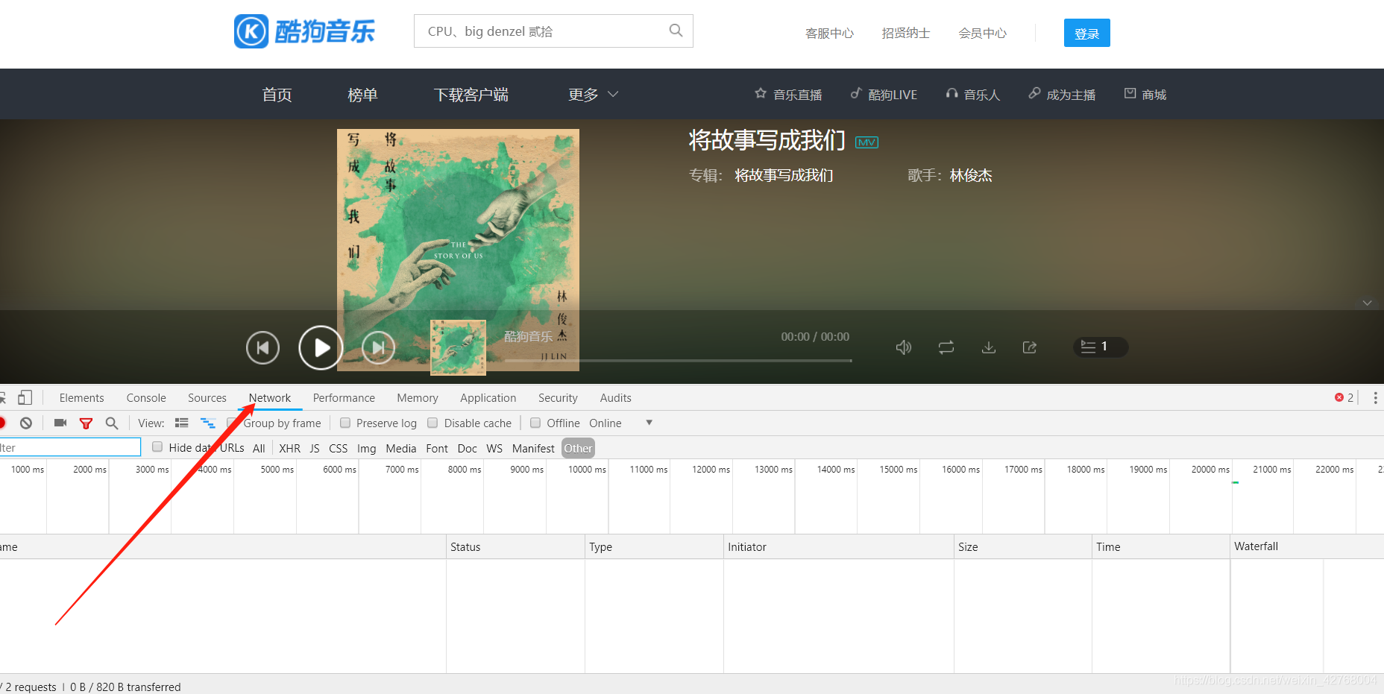
Task: Open the 客服中心 link
Action: (x=829, y=34)
